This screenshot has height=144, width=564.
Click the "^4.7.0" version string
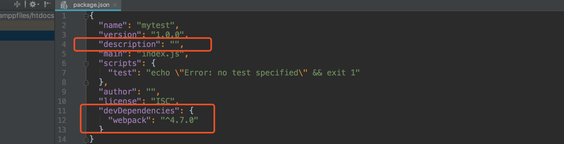point(179,120)
